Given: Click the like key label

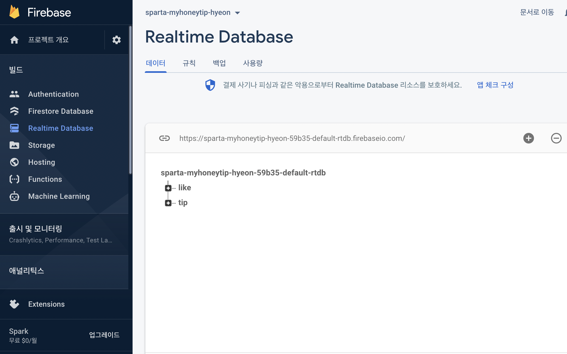Looking at the screenshot, I should (x=184, y=188).
